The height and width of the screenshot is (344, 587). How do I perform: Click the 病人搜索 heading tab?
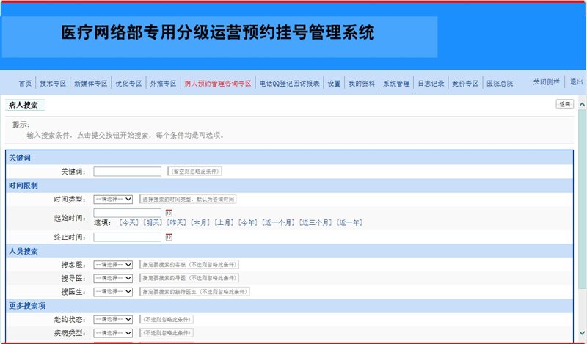(x=25, y=105)
